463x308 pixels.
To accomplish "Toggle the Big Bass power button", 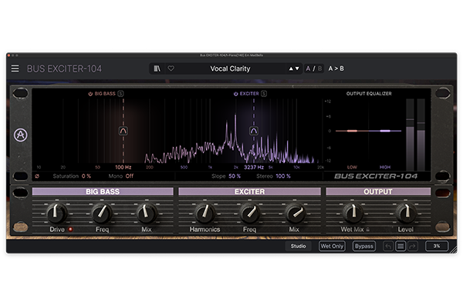I will pos(91,94).
